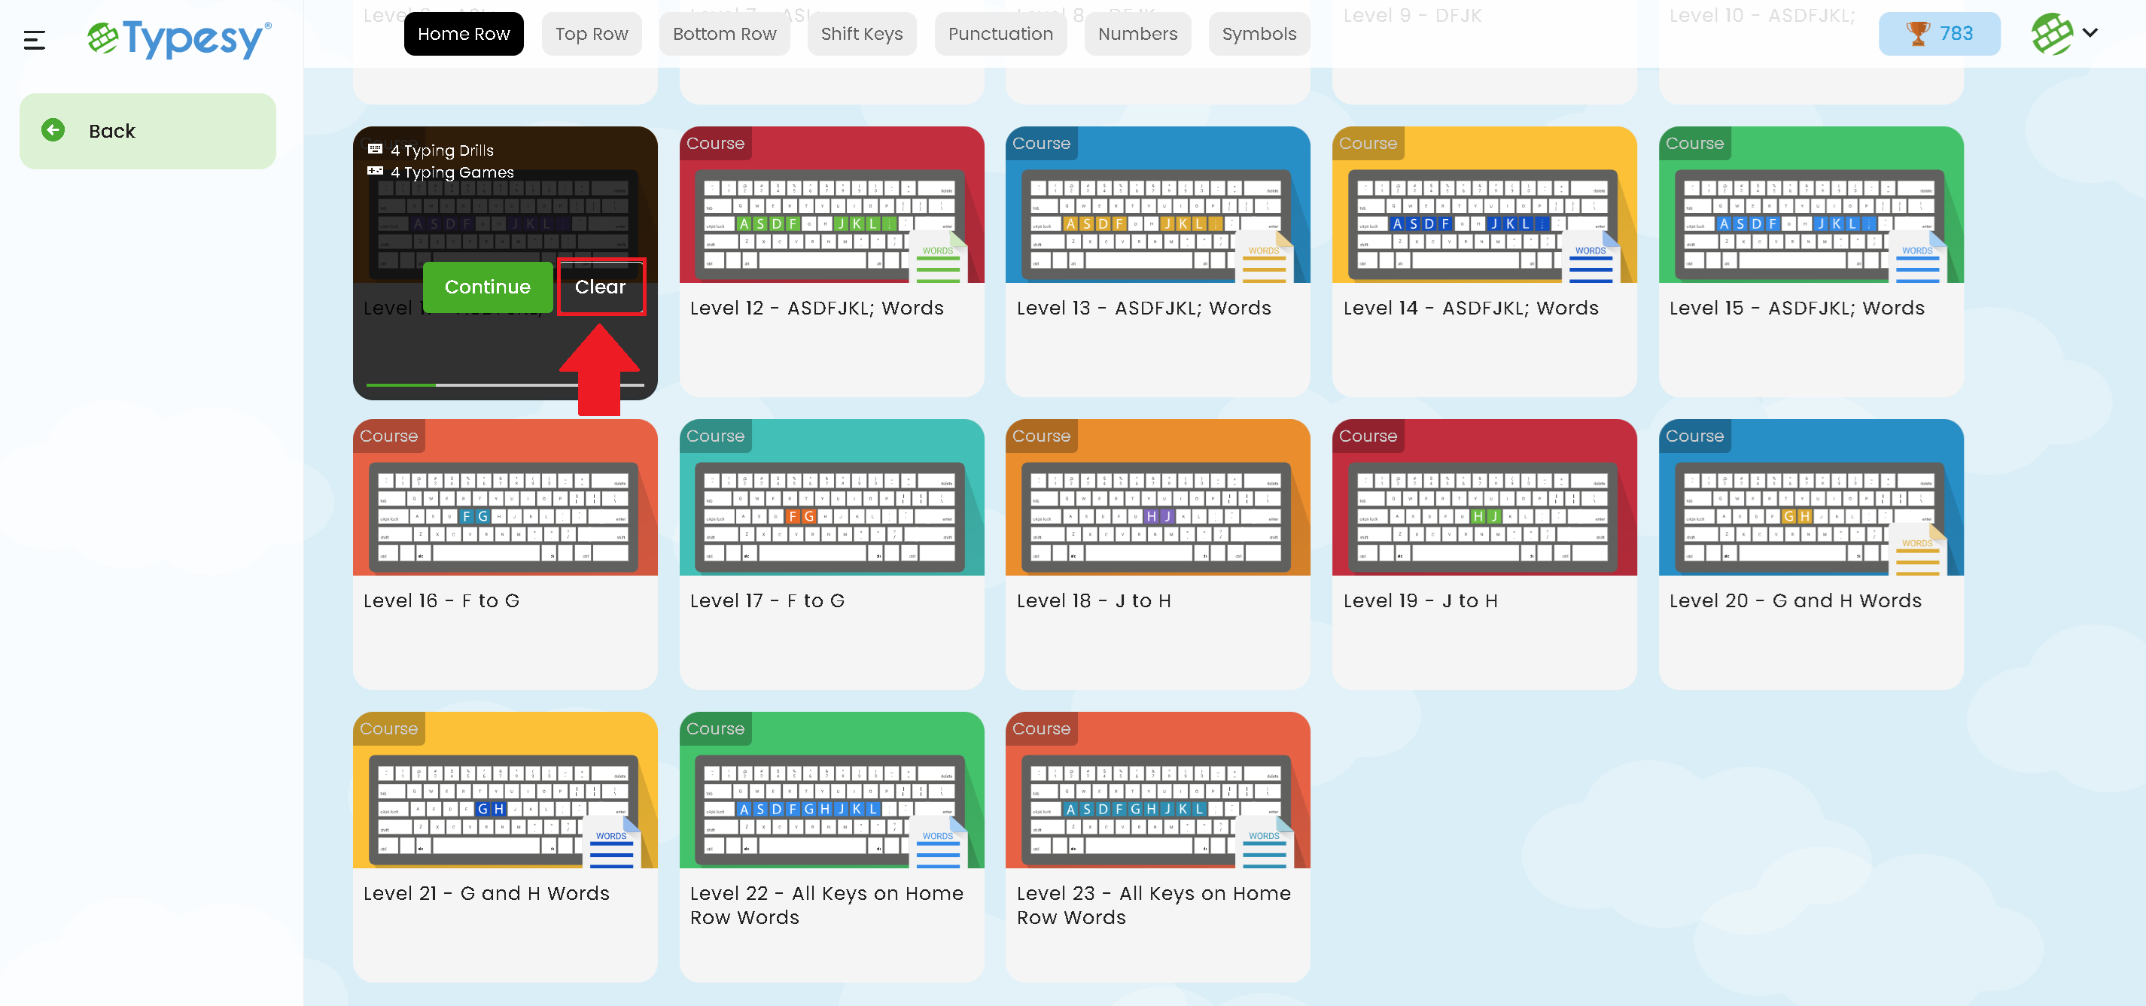Click the typing drills keyboard icon
The width and height of the screenshot is (2146, 1006).
(x=375, y=149)
